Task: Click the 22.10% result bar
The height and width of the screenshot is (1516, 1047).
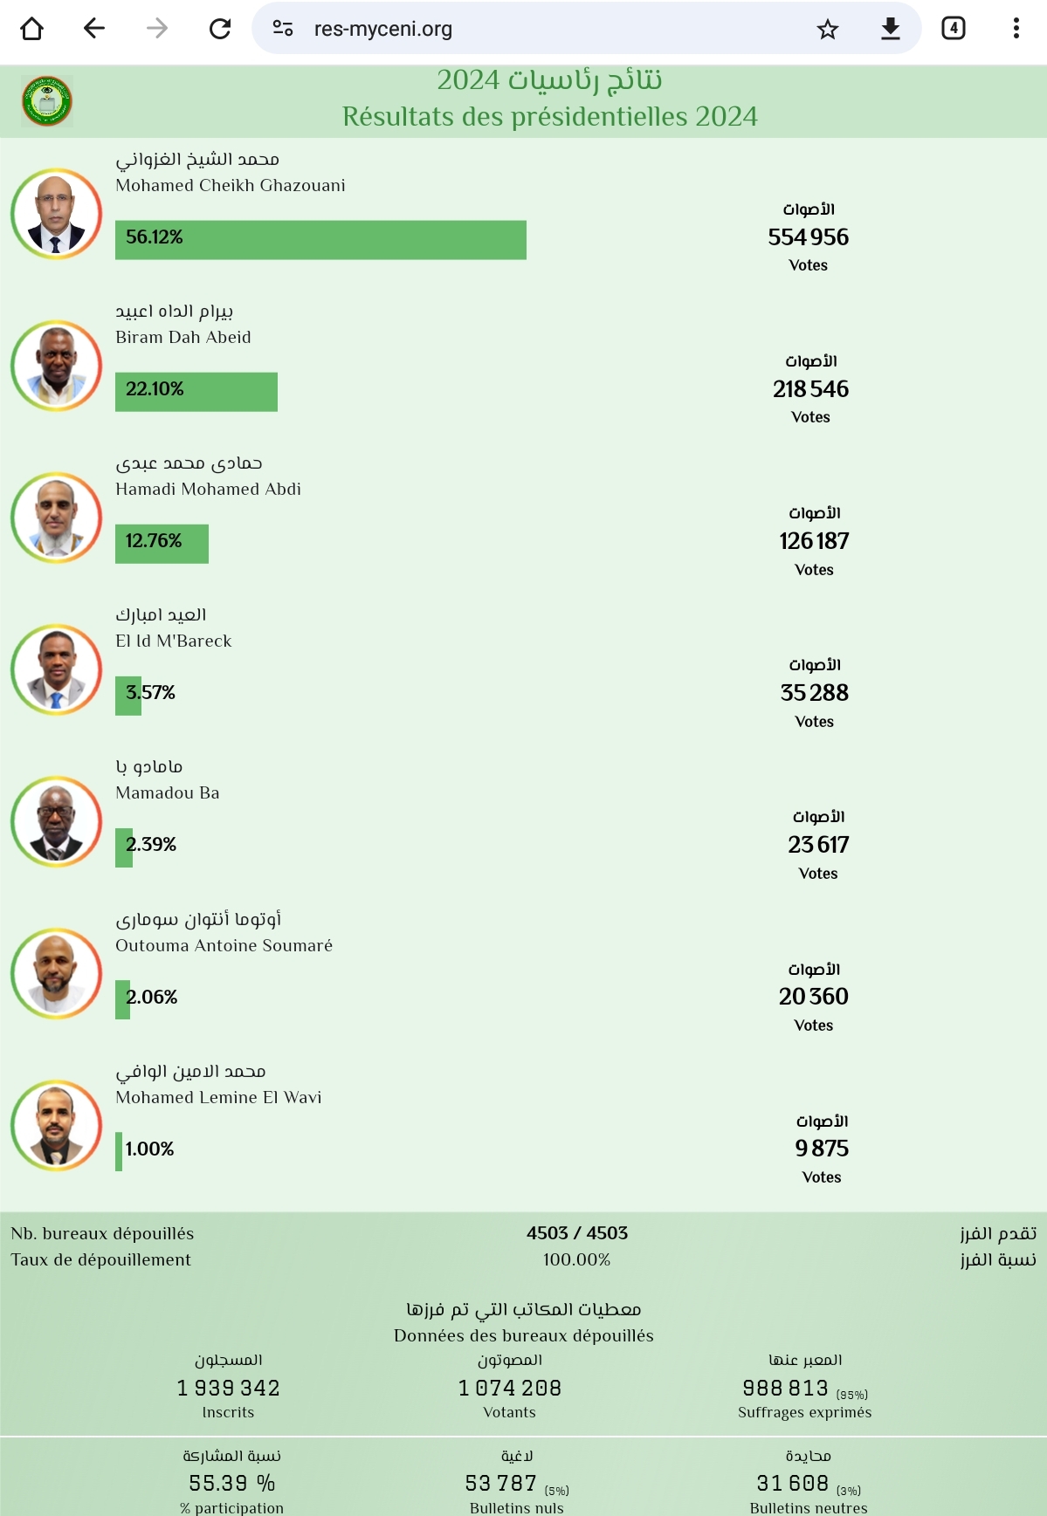Action: click(196, 391)
